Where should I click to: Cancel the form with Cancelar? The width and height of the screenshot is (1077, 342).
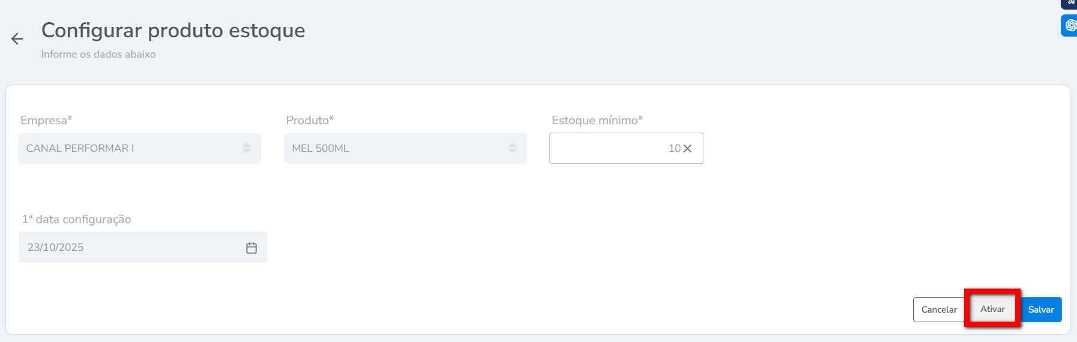(x=939, y=310)
